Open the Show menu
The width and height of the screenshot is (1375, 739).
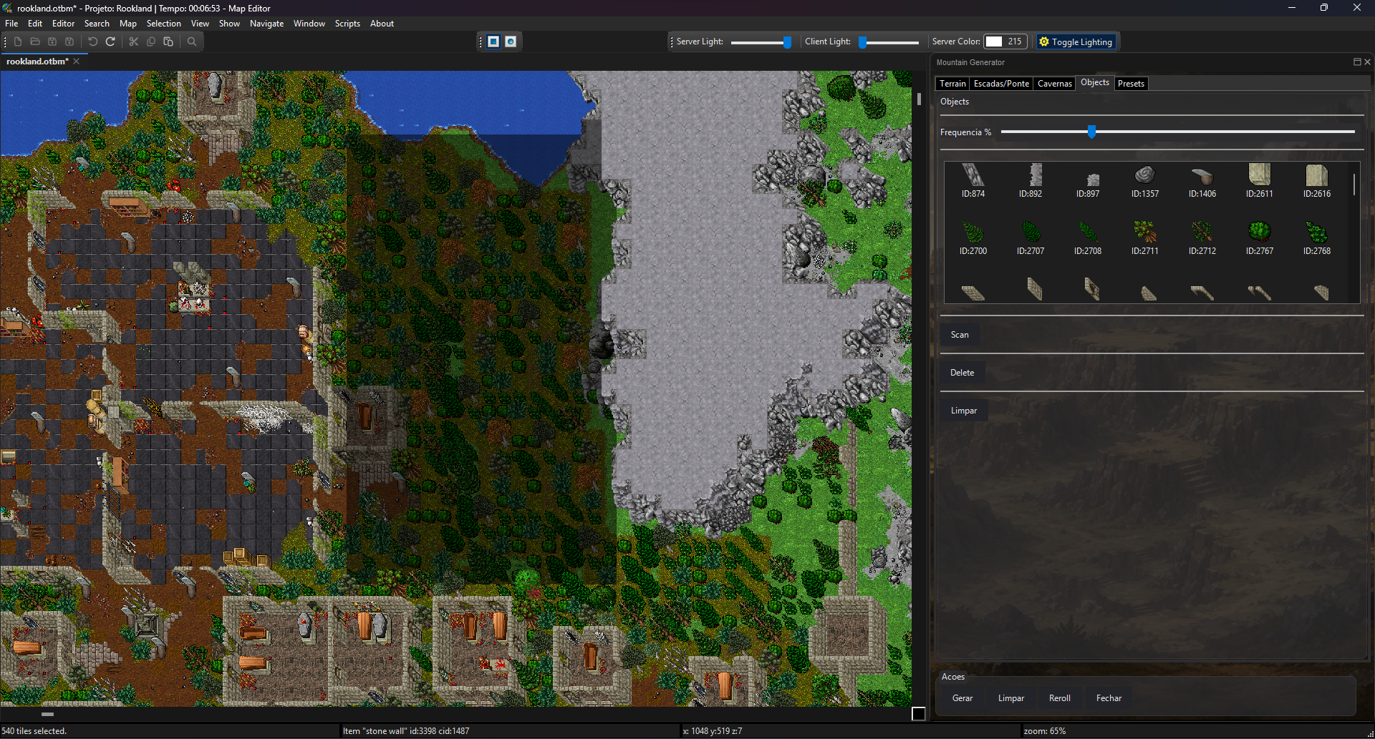point(229,24)
